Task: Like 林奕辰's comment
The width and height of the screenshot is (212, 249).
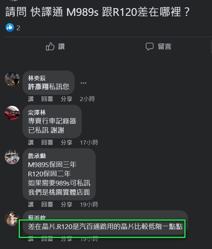Action: point(31,99)
